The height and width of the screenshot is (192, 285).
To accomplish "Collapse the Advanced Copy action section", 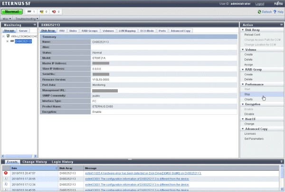I will click(x=243, y=129).
